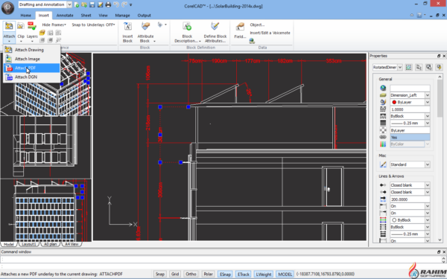
Task: Click the Undo arrow icon
Action: click(116, 4)
